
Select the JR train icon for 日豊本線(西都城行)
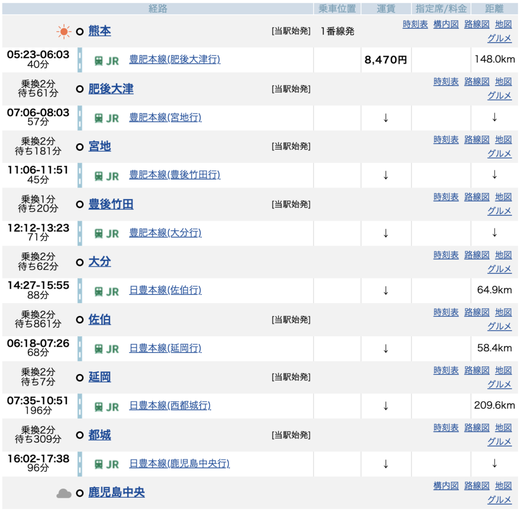pyautogui.click(x=99, y=407)
